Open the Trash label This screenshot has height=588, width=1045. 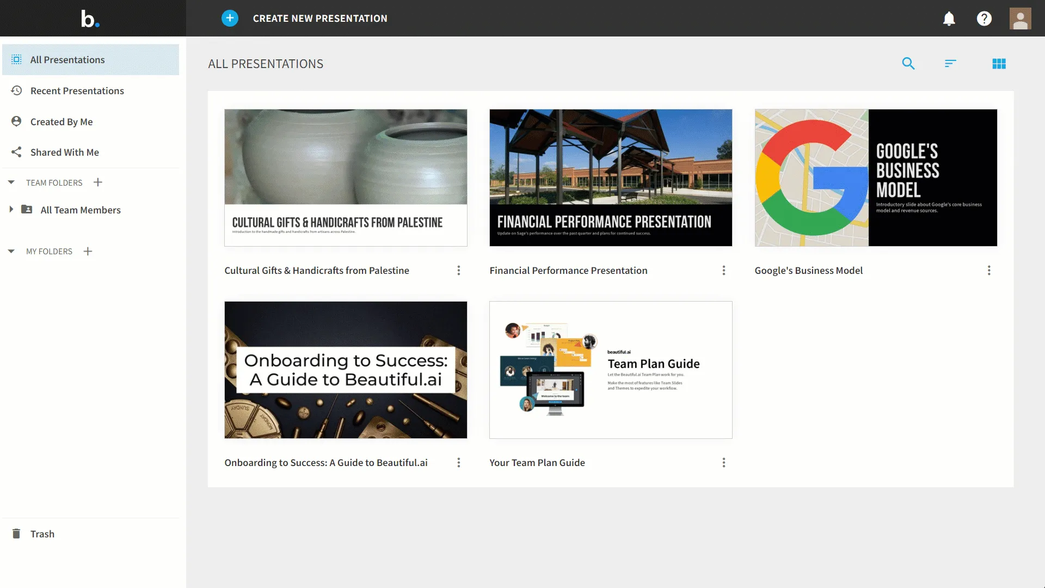42,534
